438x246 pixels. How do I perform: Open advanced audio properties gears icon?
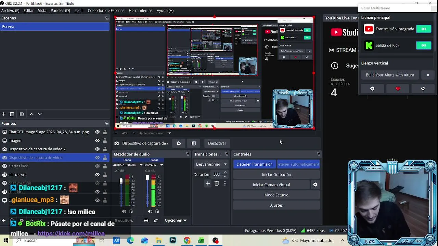pos(156,220)
